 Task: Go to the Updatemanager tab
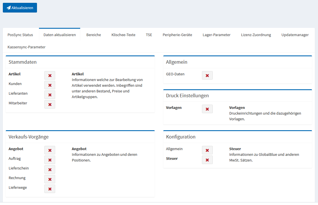pos(295,35)
